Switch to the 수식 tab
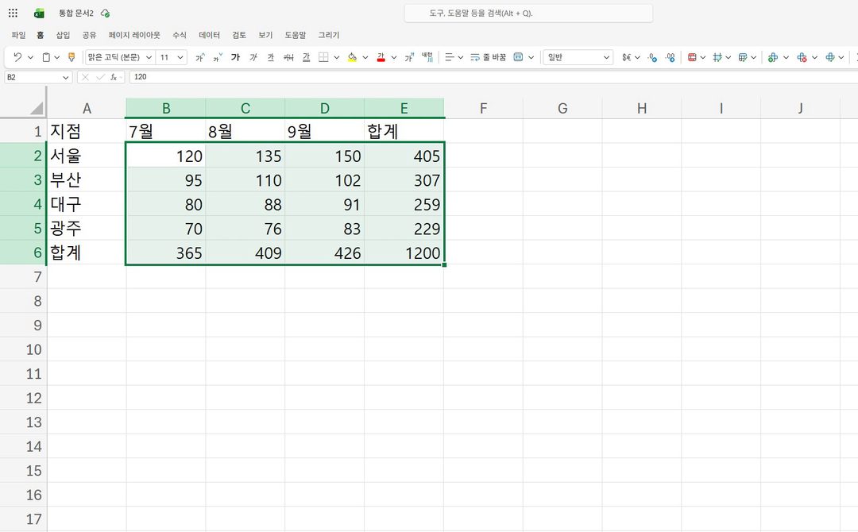Screen dimensions: 858x532 click(180, 35)
